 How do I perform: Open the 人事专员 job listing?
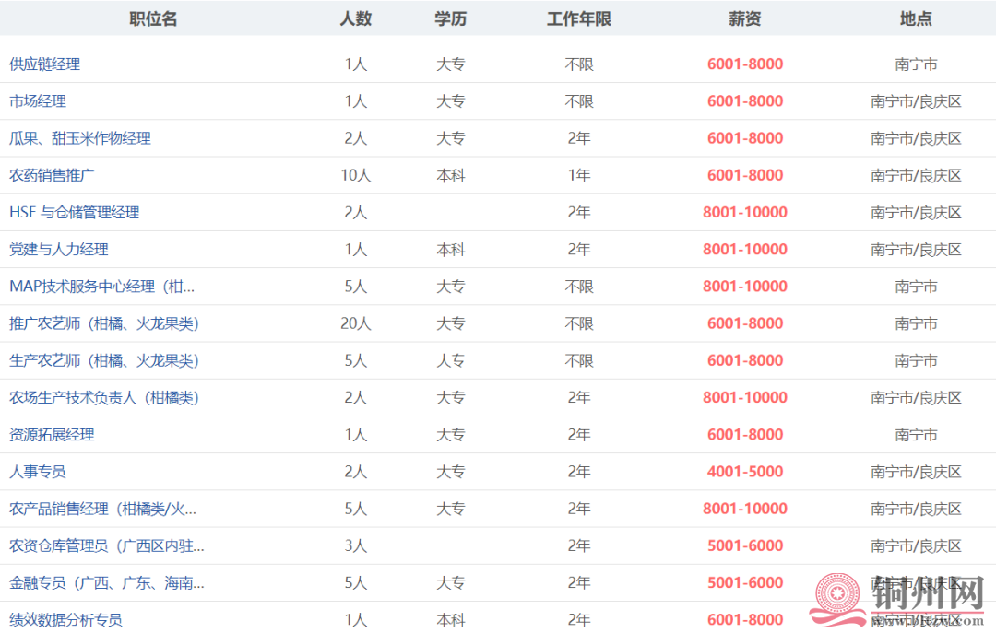38,472
